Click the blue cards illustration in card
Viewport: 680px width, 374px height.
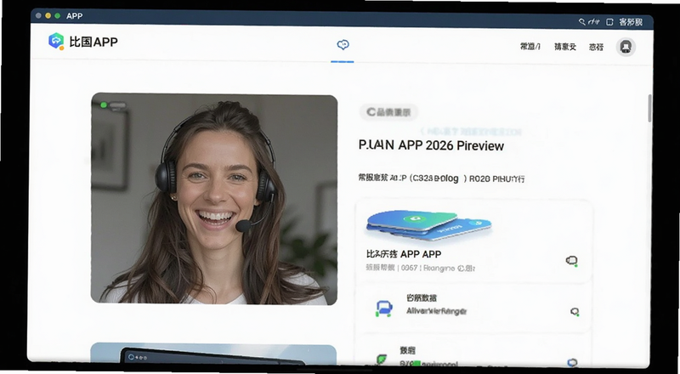(428, 224)
